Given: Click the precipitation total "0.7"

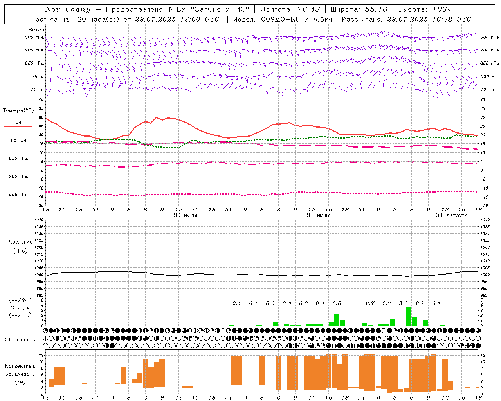Looking at the screenshot, I should (370, 303).
